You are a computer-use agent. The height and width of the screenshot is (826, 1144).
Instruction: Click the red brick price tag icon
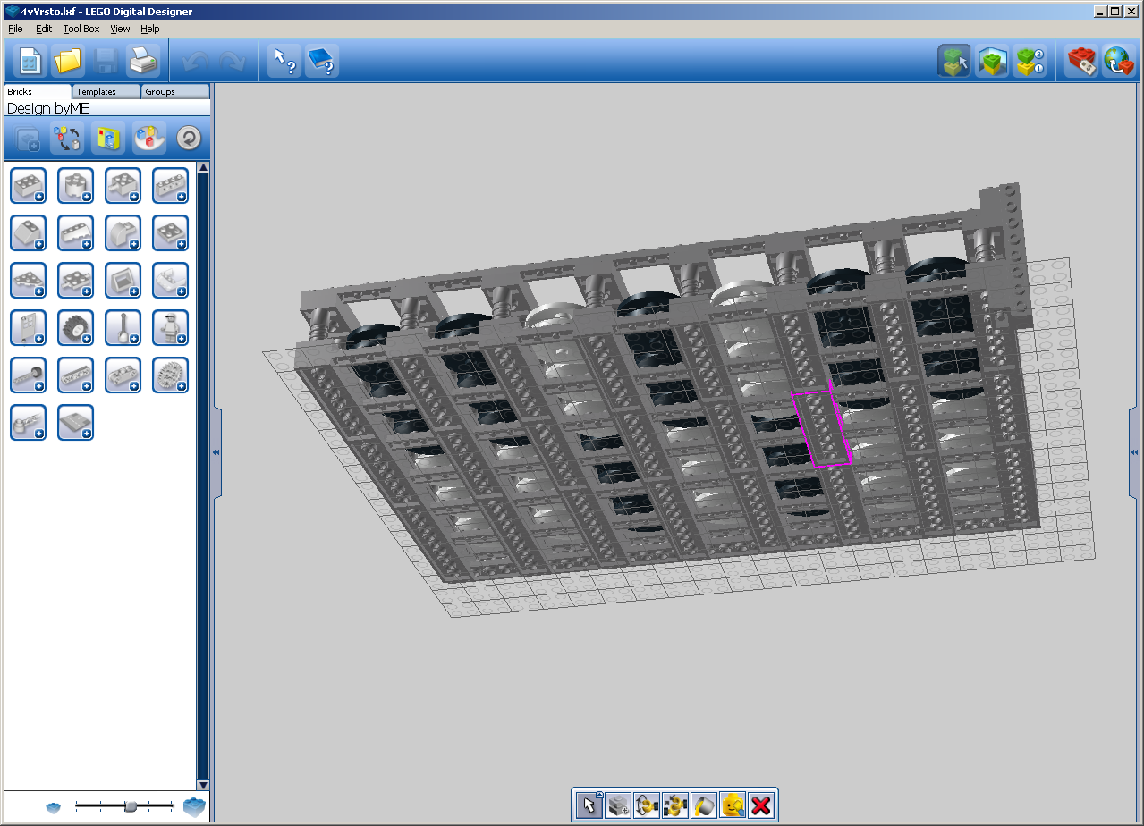(1082, 61)
